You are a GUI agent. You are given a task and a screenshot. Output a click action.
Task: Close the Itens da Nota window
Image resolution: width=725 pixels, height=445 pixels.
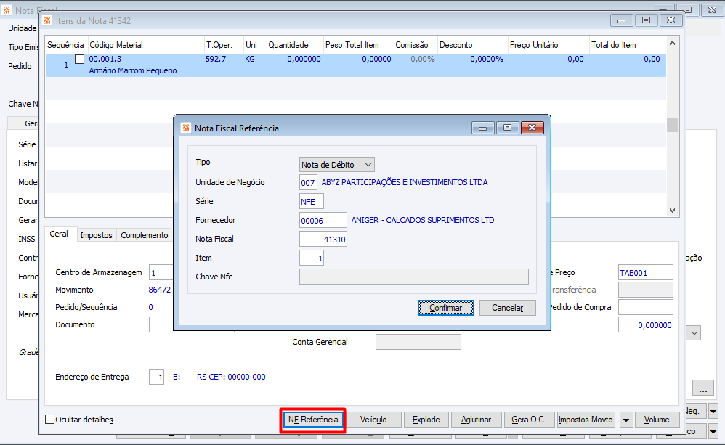(671, 20)
